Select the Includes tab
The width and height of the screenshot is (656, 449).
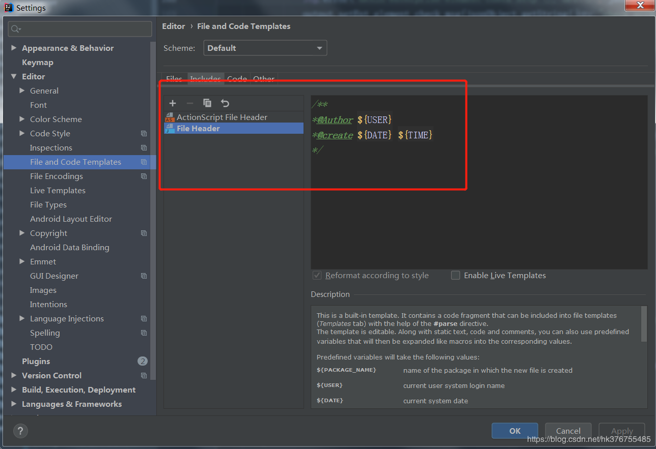click(x=205, y=79)
